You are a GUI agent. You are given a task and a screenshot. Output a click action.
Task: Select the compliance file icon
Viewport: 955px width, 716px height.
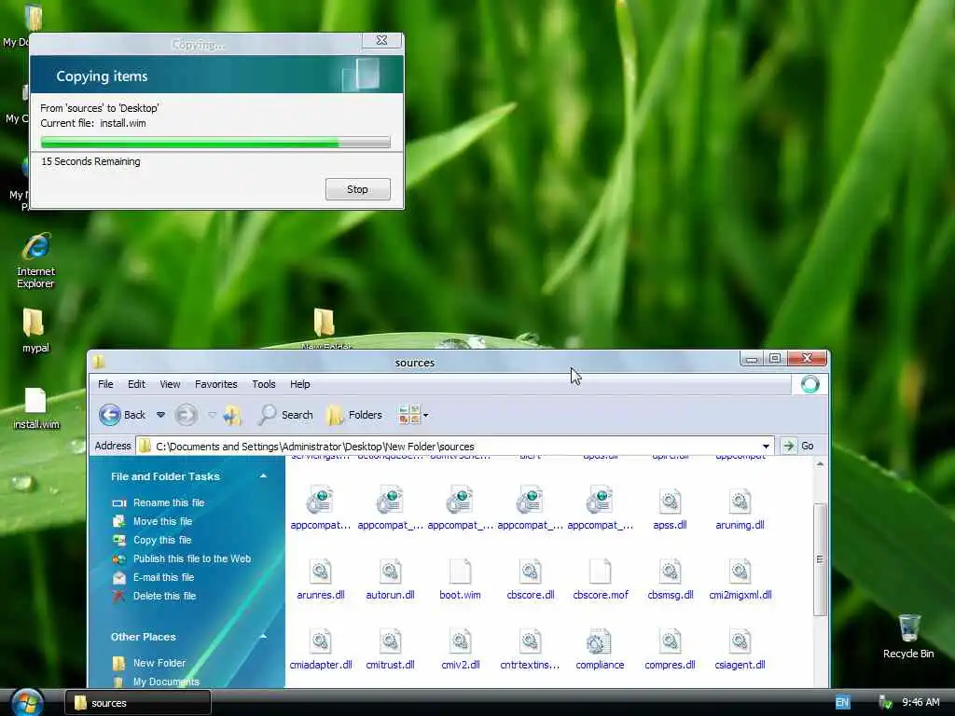point(600,641)
